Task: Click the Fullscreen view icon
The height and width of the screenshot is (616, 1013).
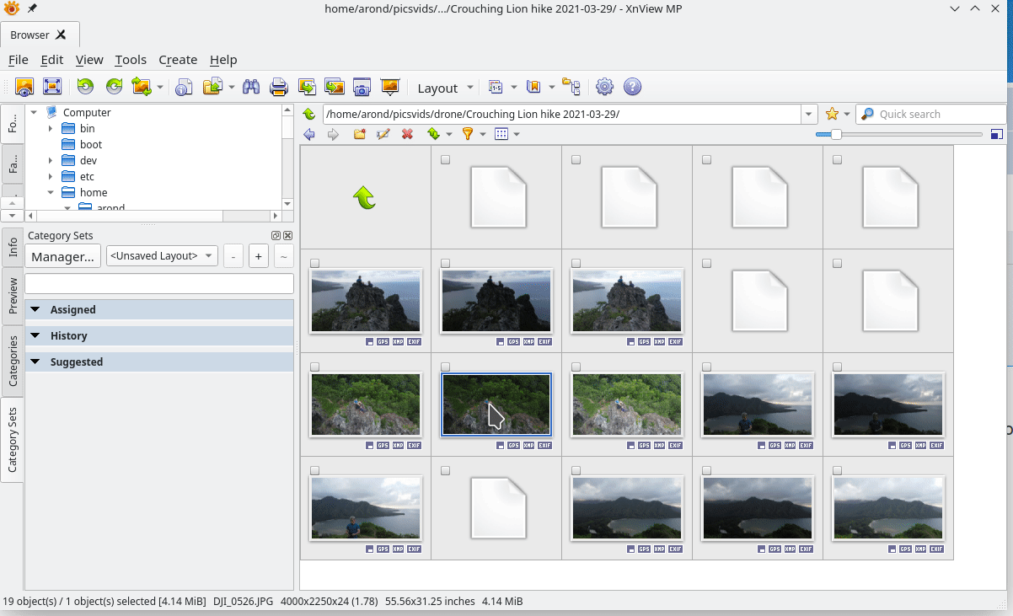Action: [52, 87]
